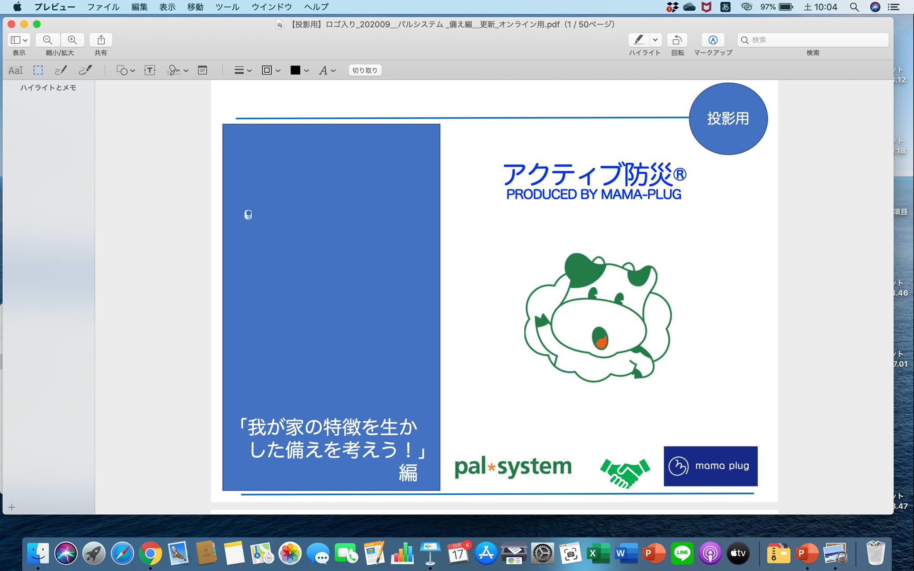Click the plus button below the sidebar

click(12, 507)
